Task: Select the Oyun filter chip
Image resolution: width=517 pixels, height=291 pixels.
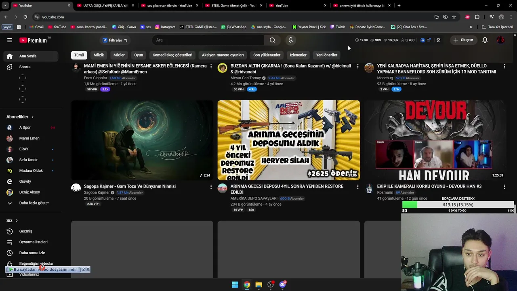Action: [139, 55]
